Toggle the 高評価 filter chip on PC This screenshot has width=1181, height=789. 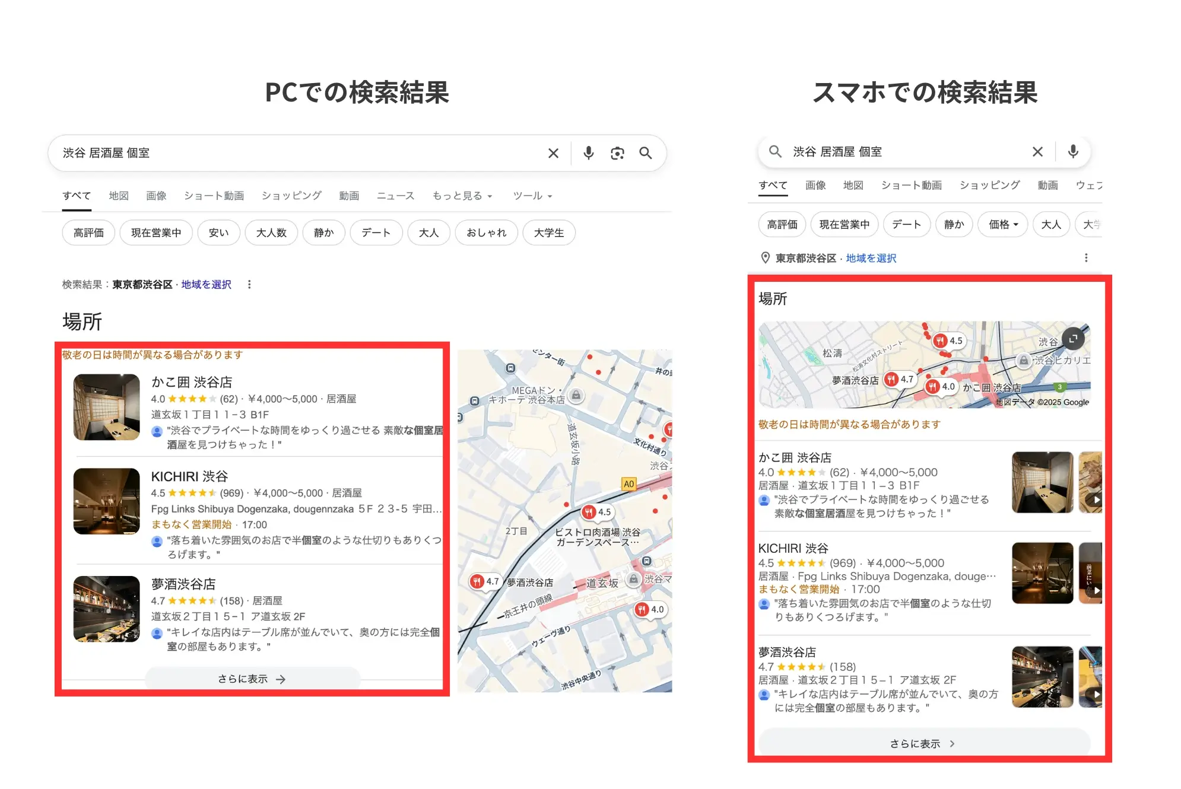pyautogui.click(x=88, y=233)
